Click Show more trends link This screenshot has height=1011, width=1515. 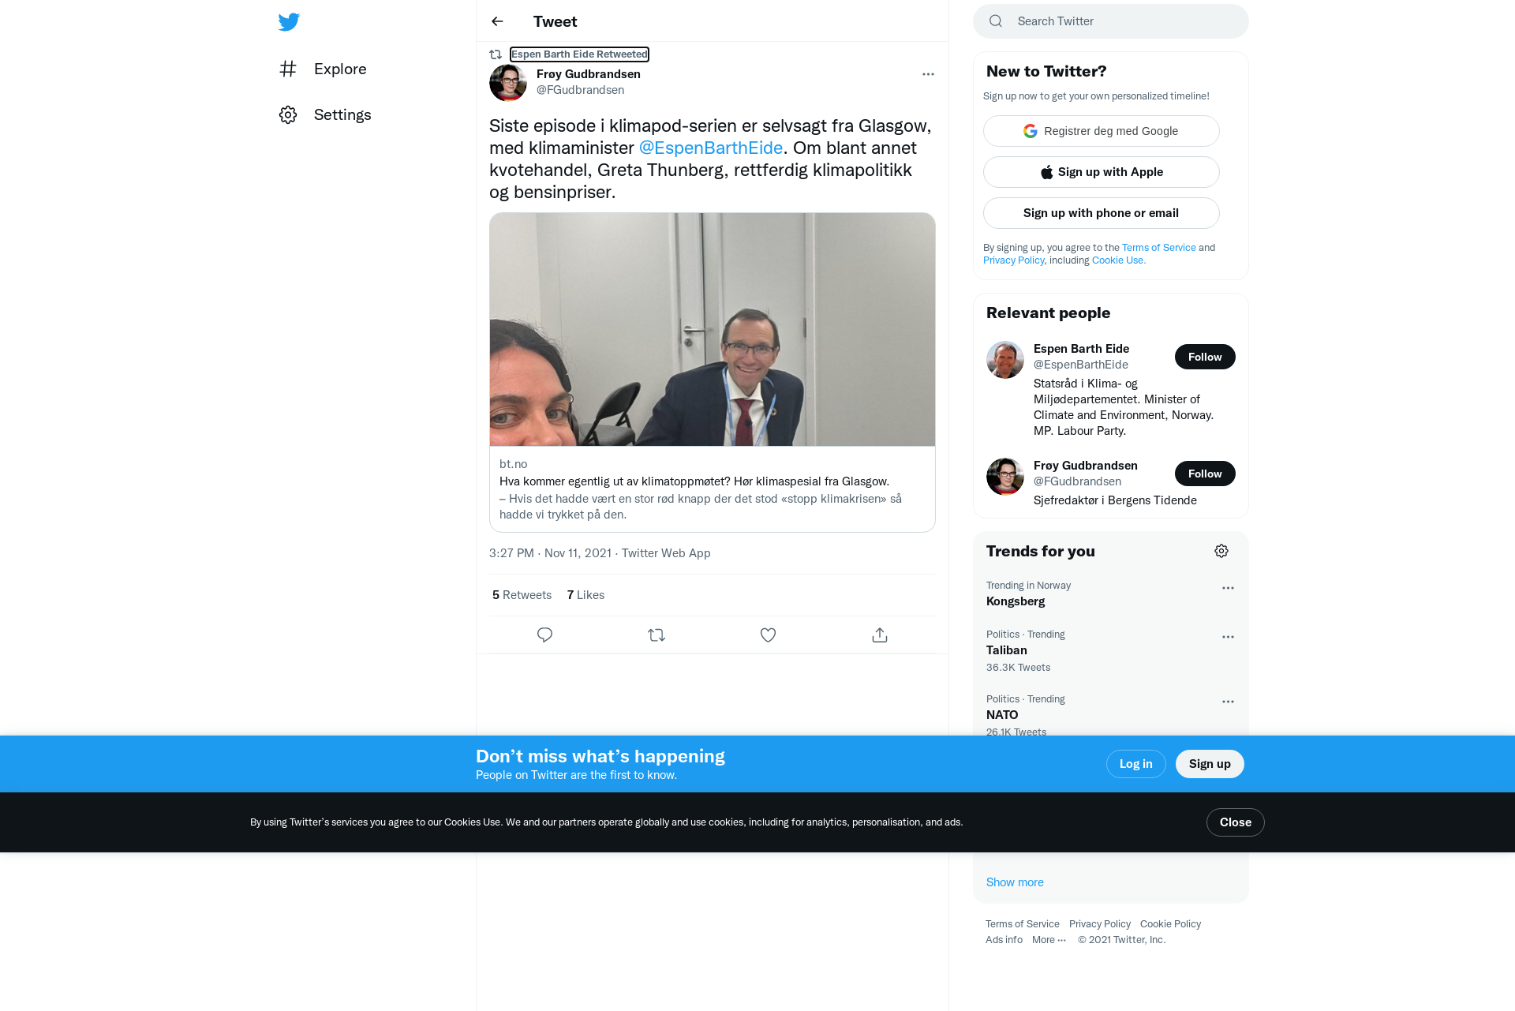[x=1015, y=882]
